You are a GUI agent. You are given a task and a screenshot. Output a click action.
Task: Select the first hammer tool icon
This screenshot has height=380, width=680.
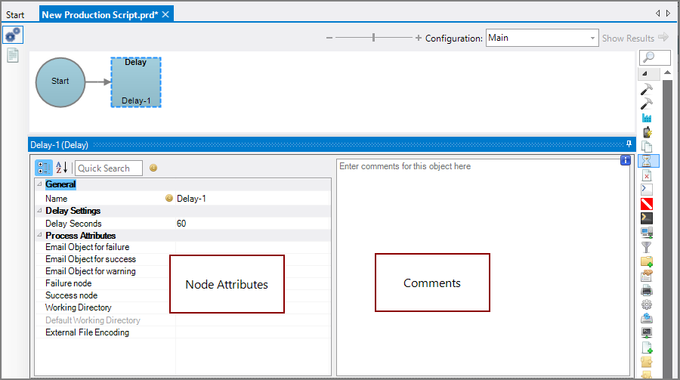[647, 89]
